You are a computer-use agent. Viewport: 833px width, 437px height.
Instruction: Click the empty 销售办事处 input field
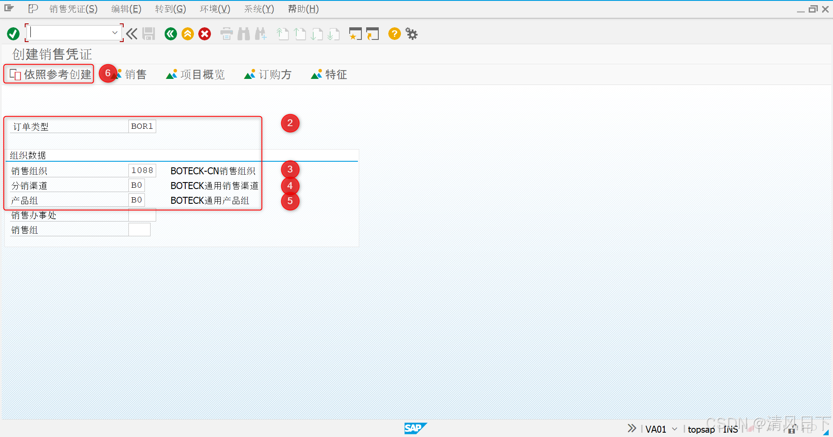point(142,215)
